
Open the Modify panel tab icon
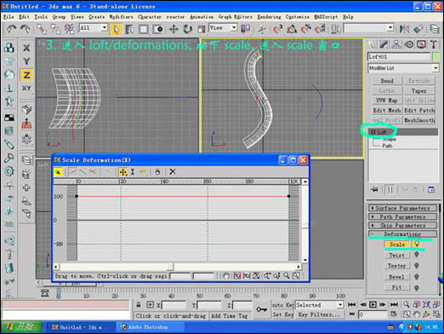pyautogui.click(x=384, y=44)
